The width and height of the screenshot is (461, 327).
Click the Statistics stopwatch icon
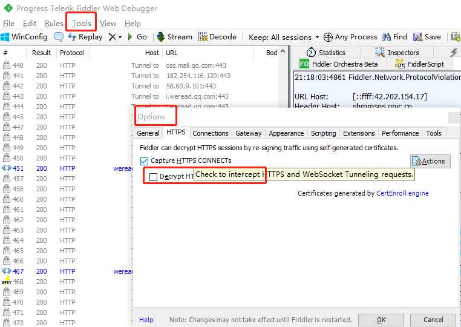311,53
